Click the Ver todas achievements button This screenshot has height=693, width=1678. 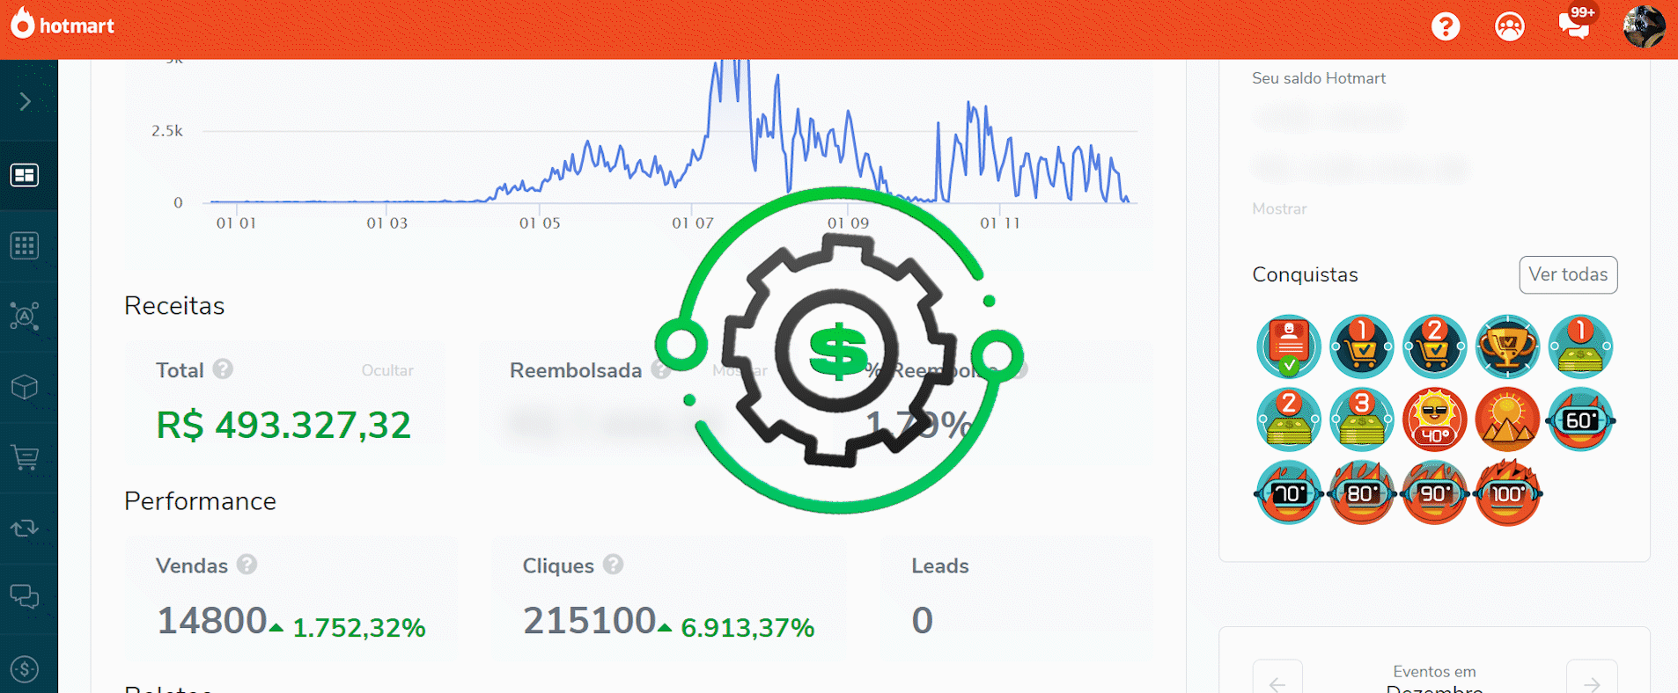pos(1567,275)
